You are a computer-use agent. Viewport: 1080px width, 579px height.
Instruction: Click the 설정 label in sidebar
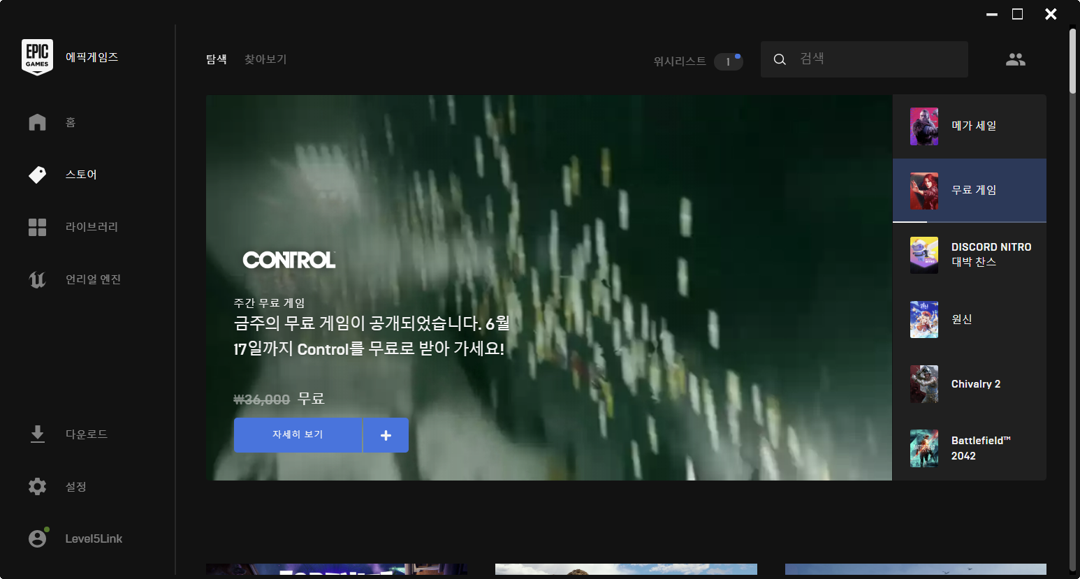tap(76, 487)
